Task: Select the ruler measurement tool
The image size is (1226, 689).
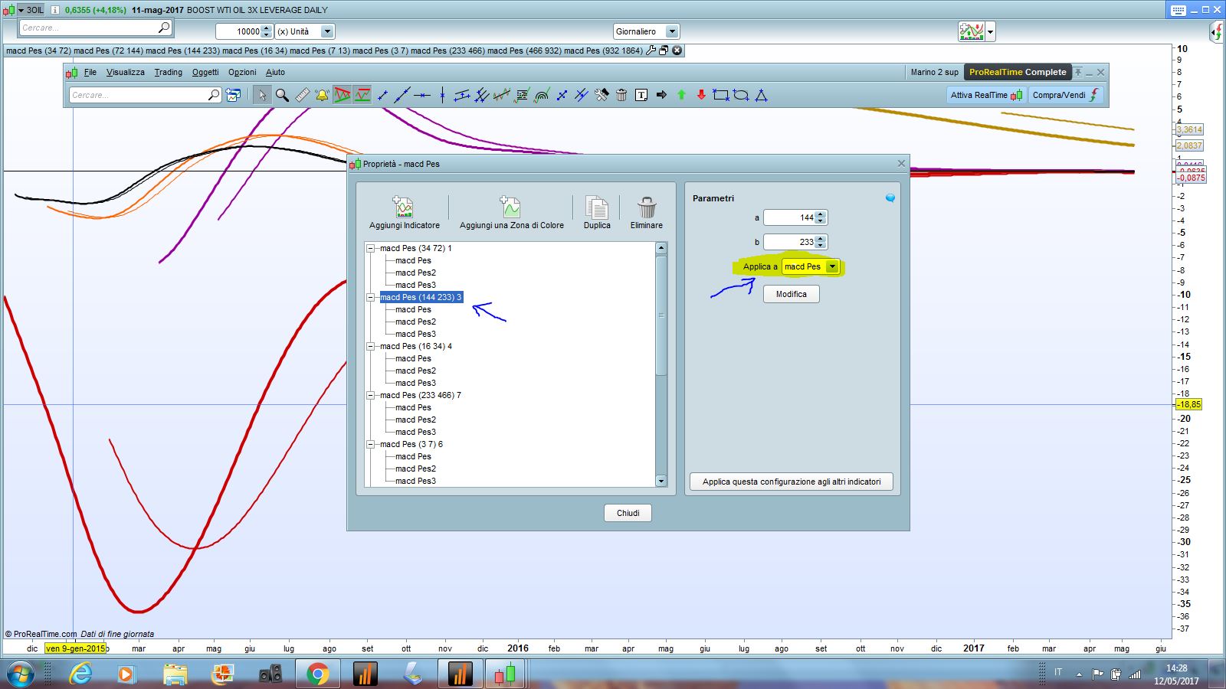Action: click(x=302, y=95)
